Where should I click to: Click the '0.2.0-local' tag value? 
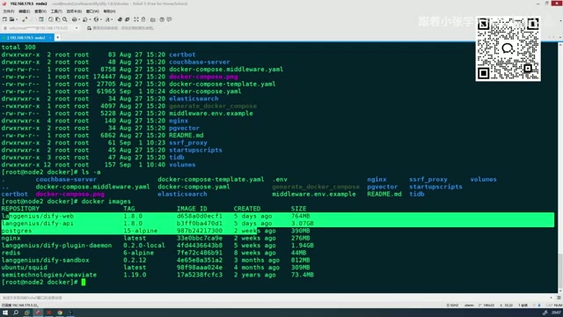pos(144,246)
